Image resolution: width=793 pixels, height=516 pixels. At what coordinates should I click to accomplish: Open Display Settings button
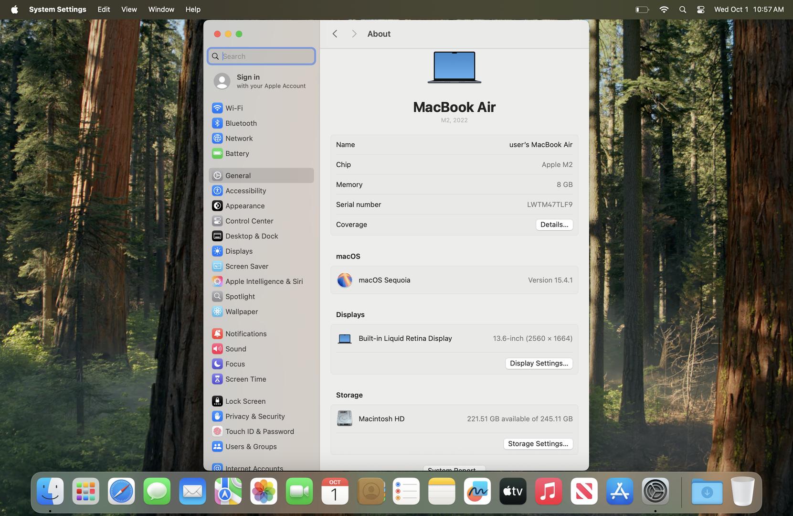539,364
